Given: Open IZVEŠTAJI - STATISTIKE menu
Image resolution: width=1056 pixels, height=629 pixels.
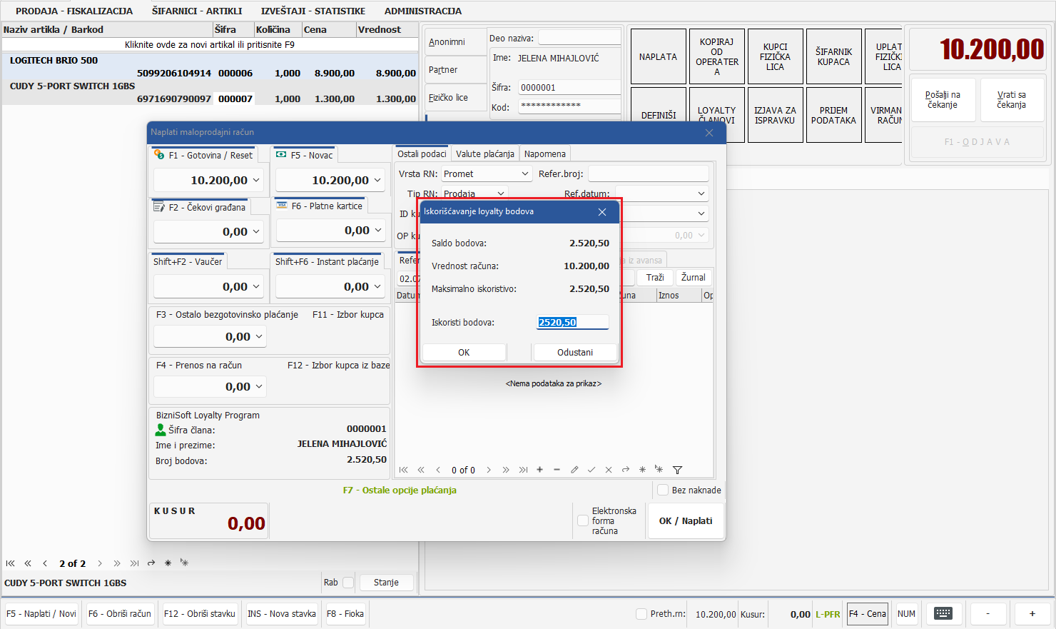Looking at the screenshot, I should (313, 11).
